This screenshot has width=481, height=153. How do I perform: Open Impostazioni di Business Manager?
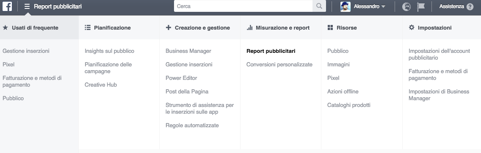coord(439,95)
